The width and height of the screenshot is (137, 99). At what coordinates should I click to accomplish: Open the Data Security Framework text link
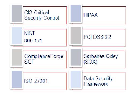click(x=98, y=81)
